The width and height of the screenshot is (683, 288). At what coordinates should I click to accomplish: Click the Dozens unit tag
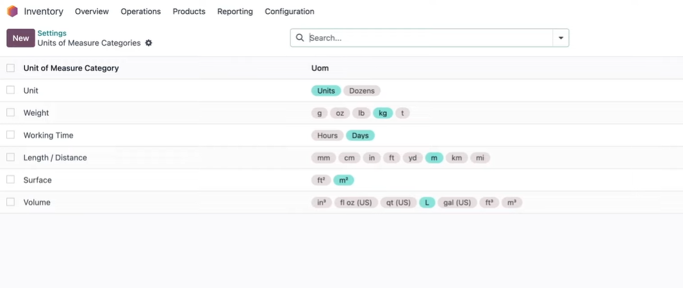[362, 90]
